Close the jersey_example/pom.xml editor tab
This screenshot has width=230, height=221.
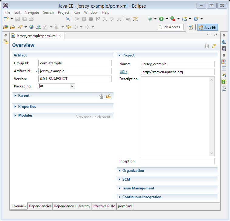coord(60,36)
